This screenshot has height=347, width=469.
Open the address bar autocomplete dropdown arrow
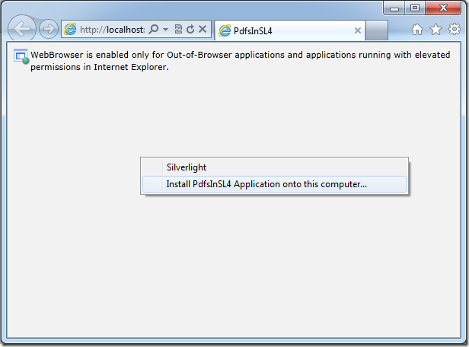pos(165,29)
